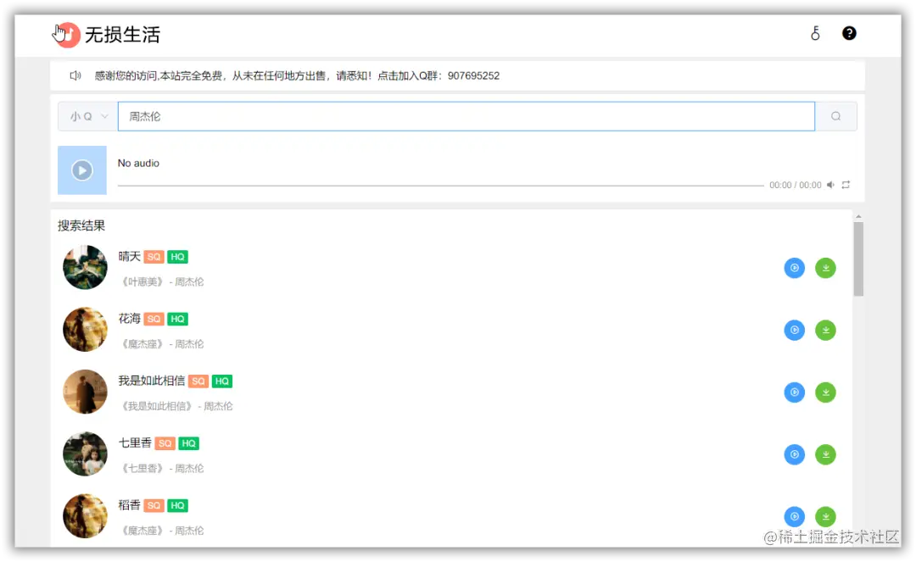Click the song title 花海
916x562 pixels.
pos(129,319)
